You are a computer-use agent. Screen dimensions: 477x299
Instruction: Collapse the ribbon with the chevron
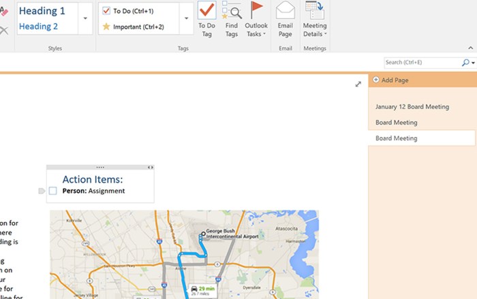[470, 48]
